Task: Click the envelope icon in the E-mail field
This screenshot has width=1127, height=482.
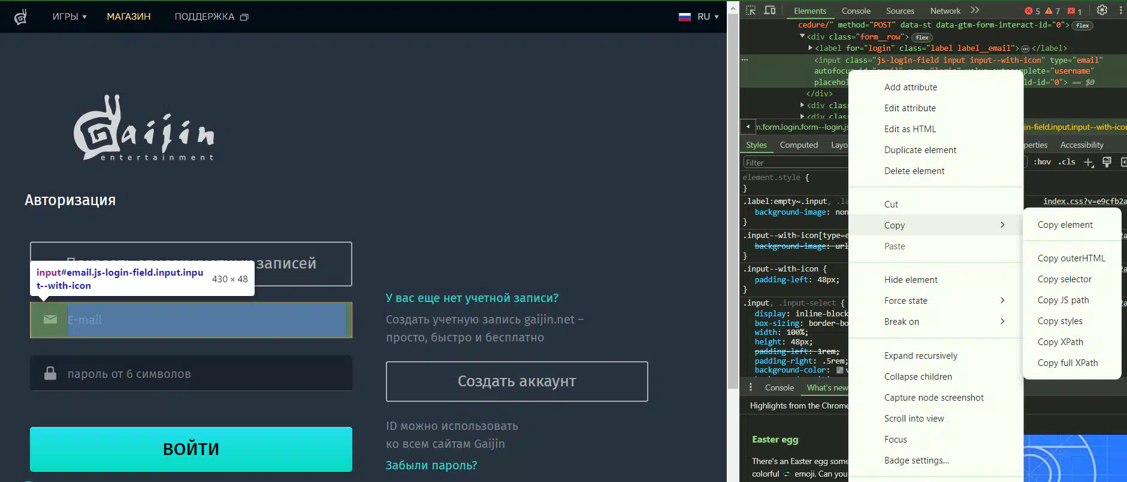Action: click(50, 320)
